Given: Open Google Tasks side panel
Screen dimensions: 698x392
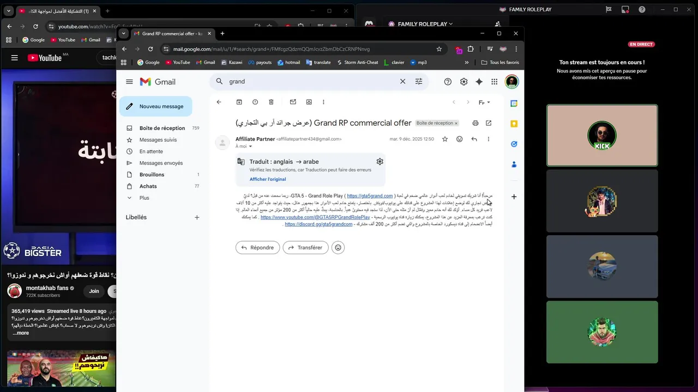Looking at the screenshot, I should 514,144.
